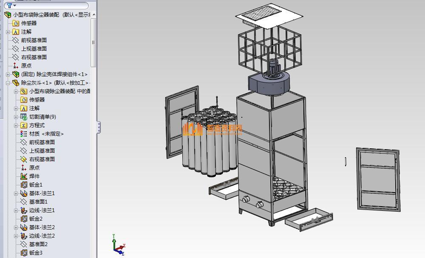The width and height of the screenshot is (425, 258).
Task: Expand the 边线-法兰1 feature node
Action: point(16,210)
